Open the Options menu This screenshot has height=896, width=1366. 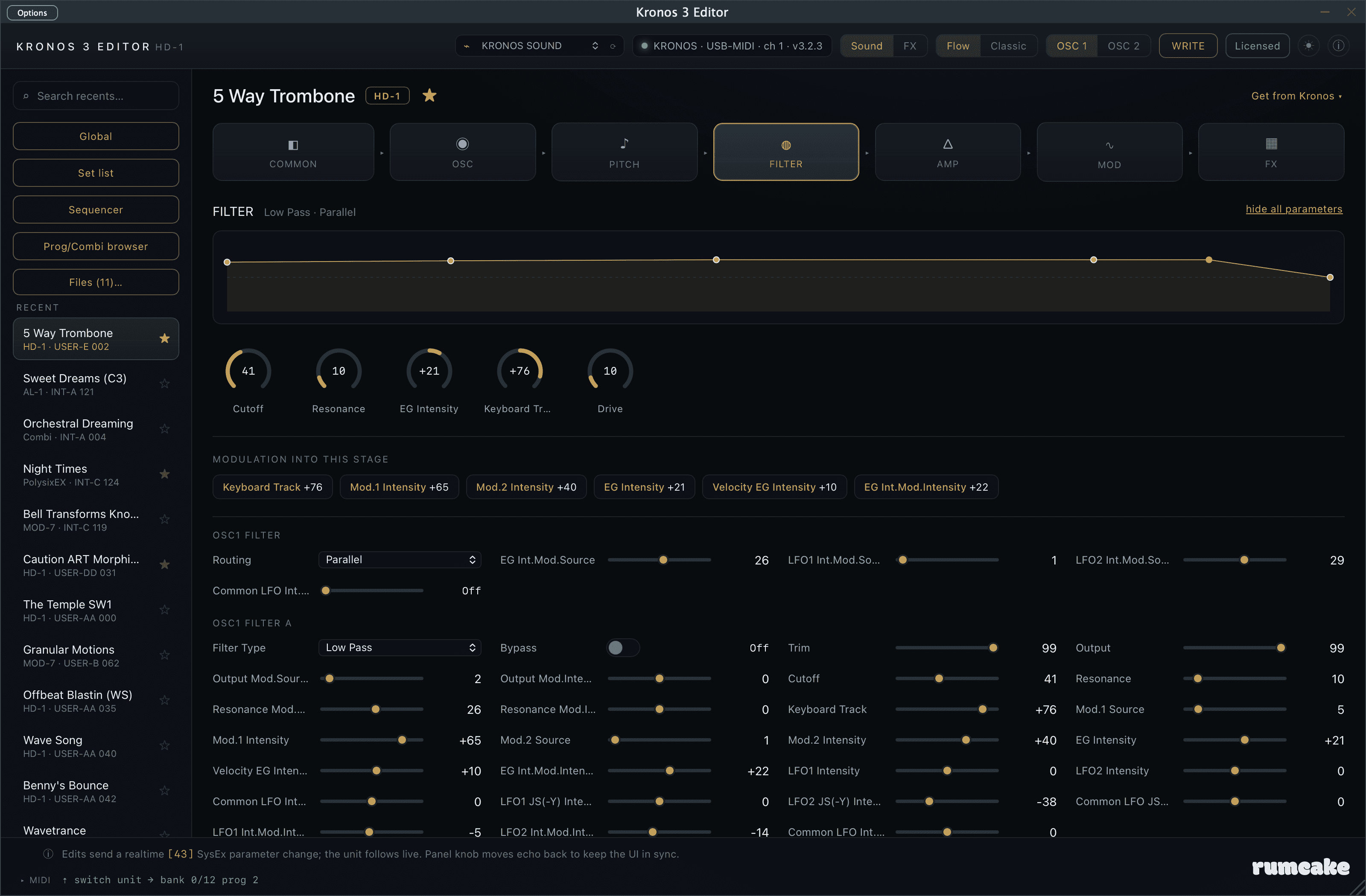coord(32,13)
